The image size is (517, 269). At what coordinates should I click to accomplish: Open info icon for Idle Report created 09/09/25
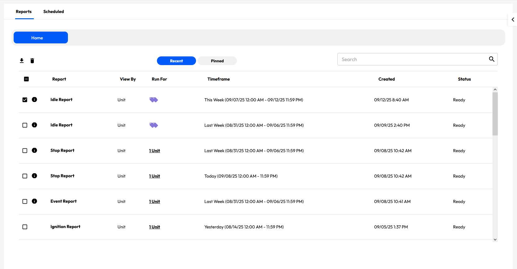[34, 125]
